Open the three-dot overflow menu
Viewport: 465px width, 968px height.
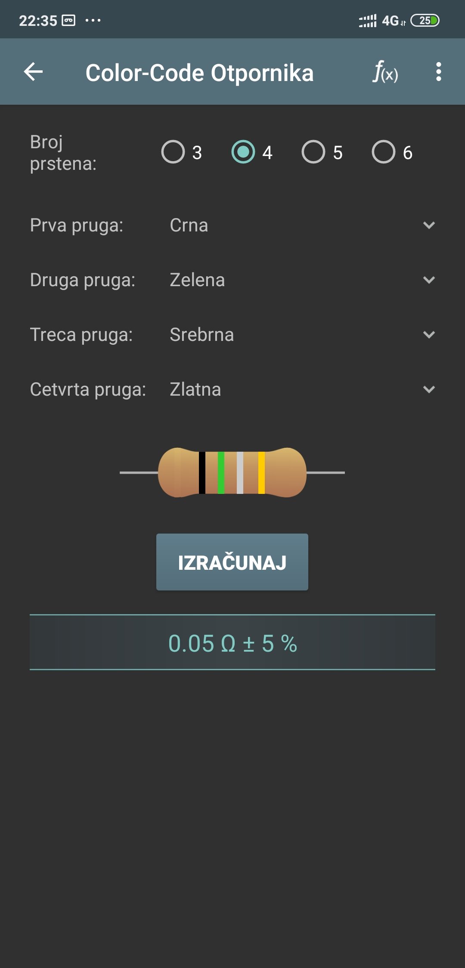pyautogui.click(x=438, y=72)
